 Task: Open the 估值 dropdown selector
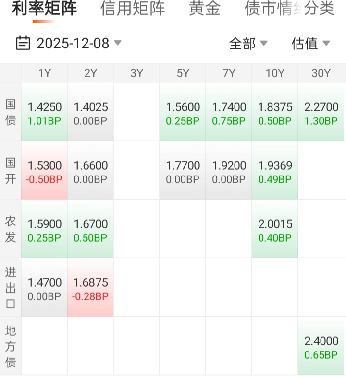click(x=310, y=44)
